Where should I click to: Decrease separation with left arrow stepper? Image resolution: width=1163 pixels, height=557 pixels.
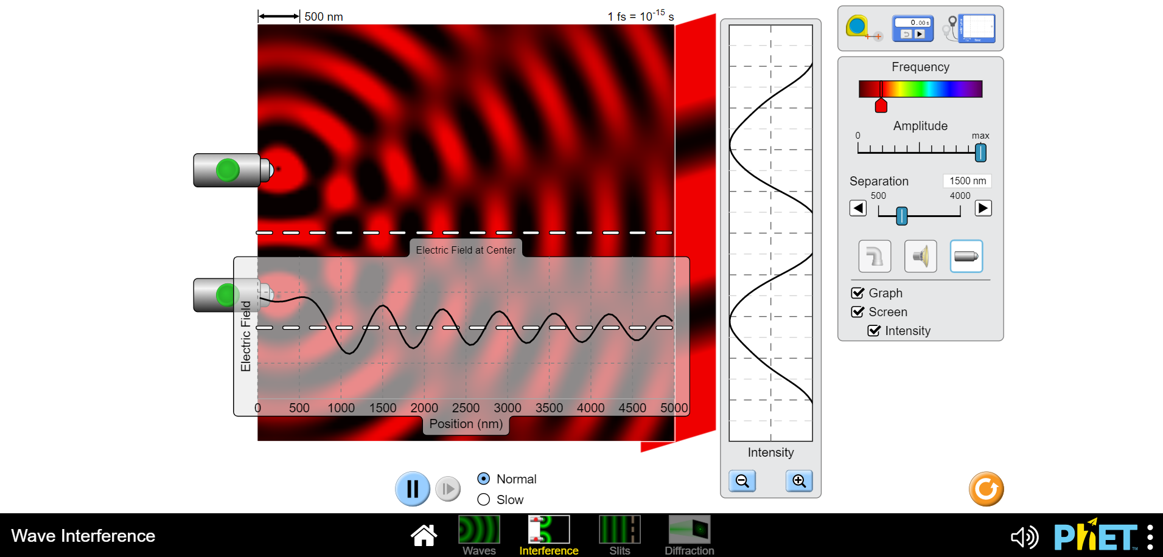point(857,208)
